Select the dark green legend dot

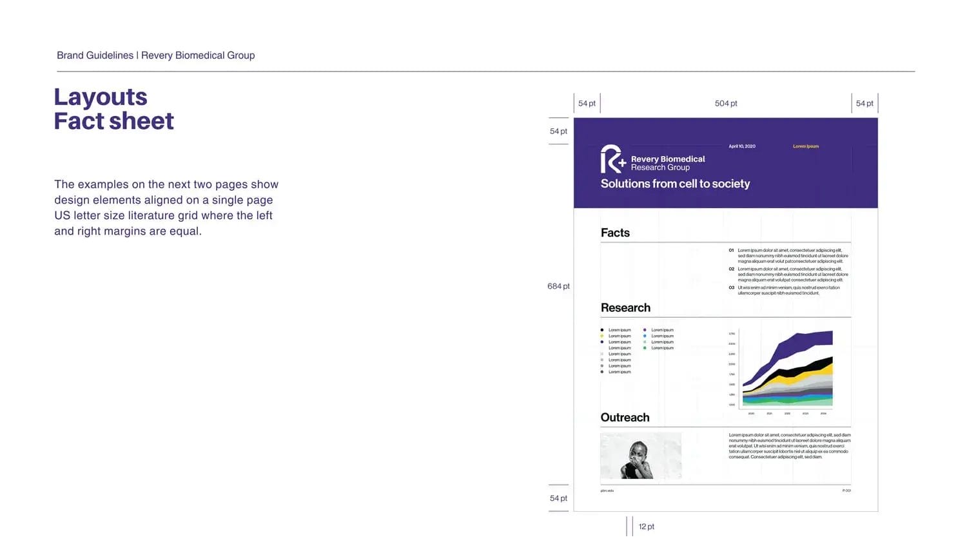(645, 348)
